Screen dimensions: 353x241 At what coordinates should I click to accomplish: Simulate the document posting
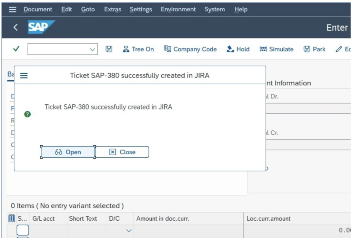coord(277,49)
